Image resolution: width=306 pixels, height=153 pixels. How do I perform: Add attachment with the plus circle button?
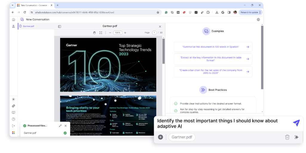click(x=160, y=137)
